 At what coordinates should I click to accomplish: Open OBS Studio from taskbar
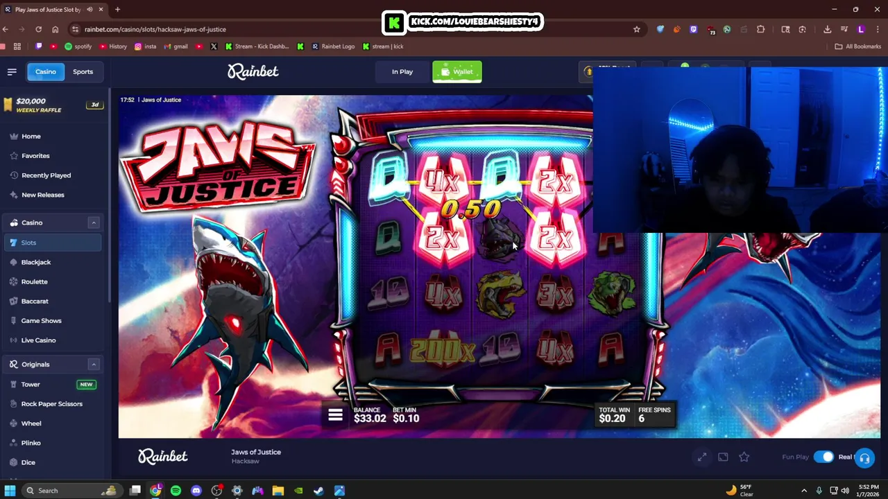(217, 491)
